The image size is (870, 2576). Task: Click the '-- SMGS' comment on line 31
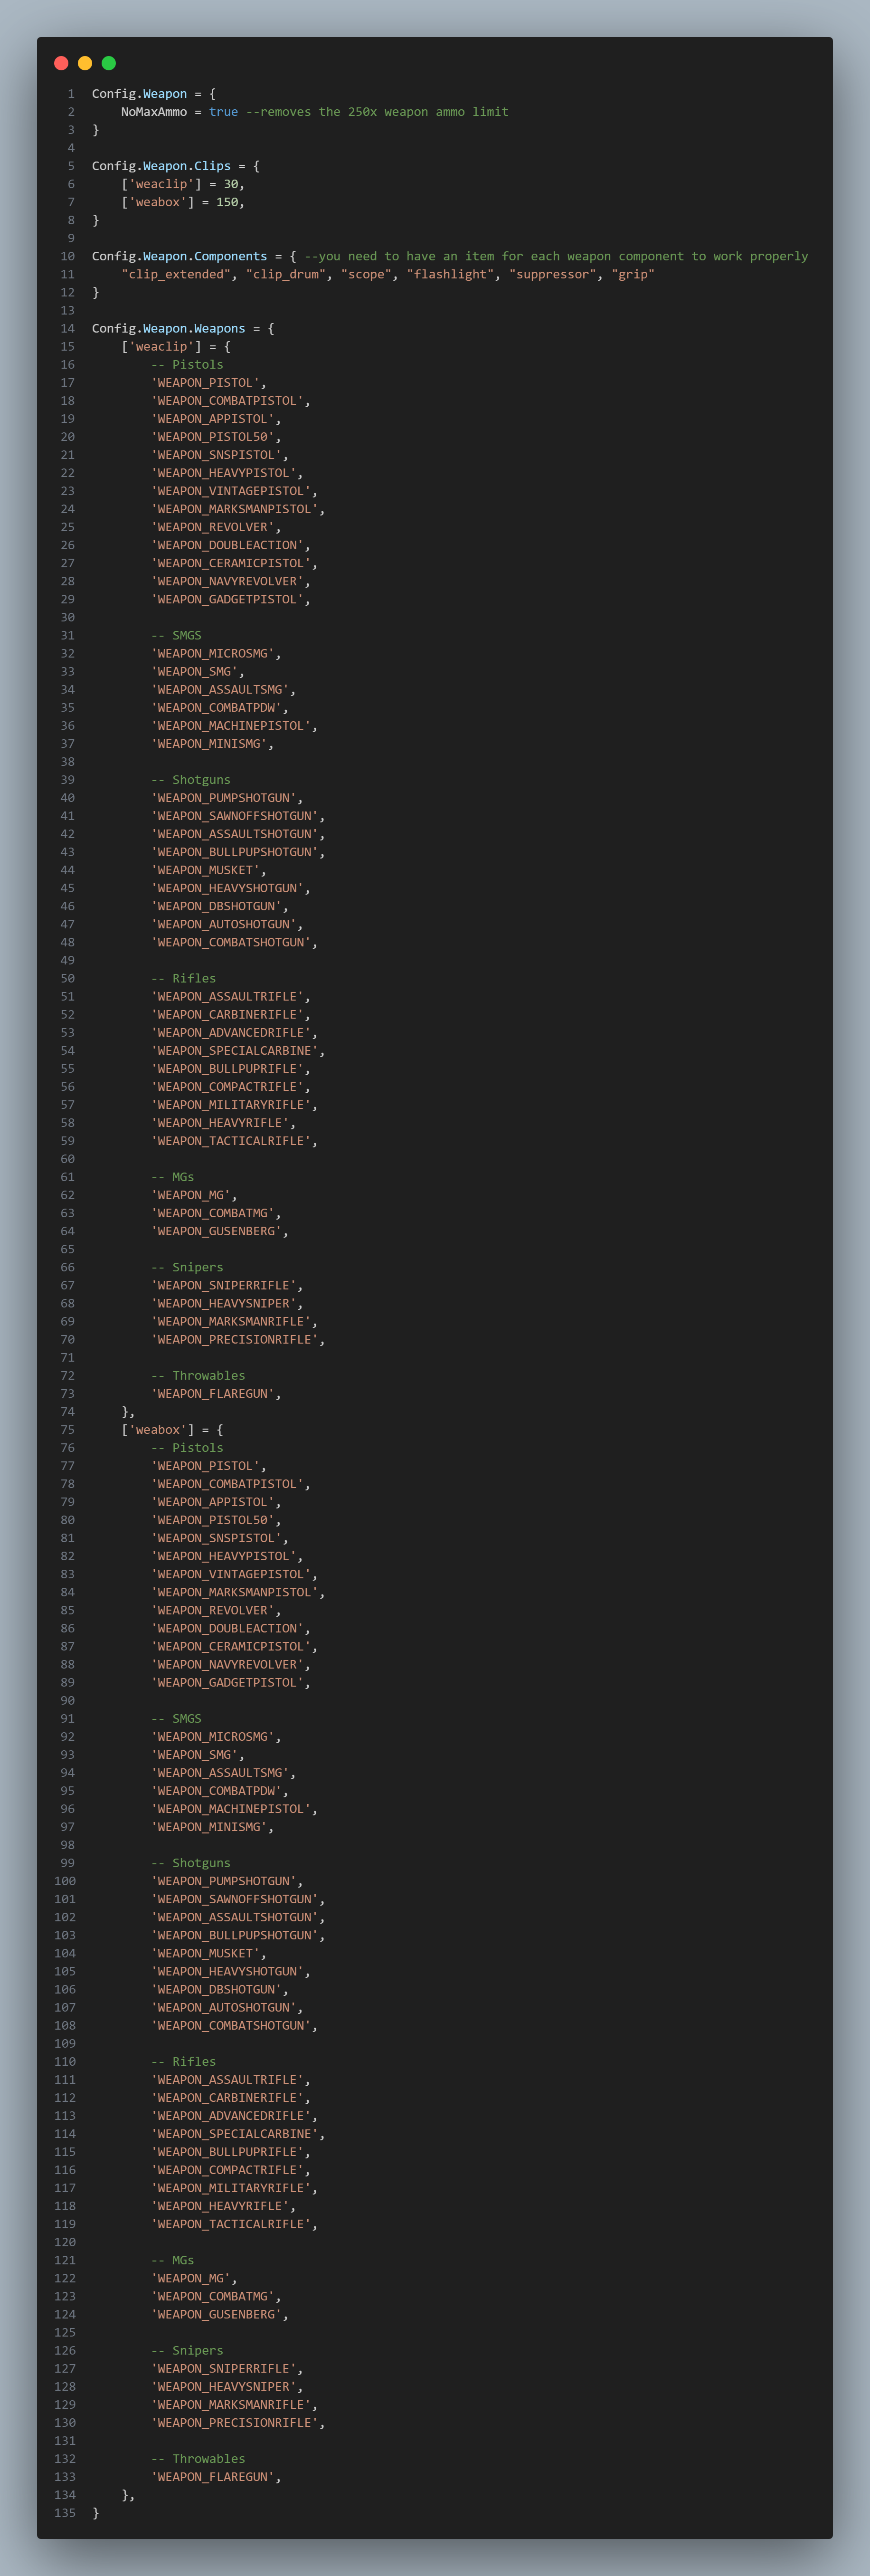tap(176, 635)
